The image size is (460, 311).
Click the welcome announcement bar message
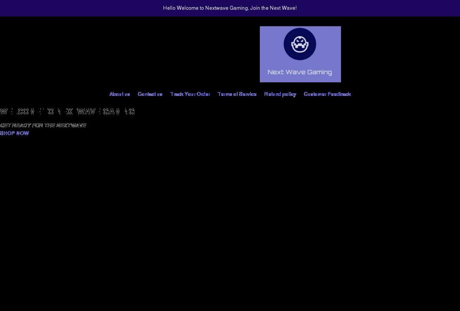click(230, 7)
